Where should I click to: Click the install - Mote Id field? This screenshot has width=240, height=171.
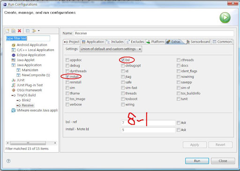point(148,130)
